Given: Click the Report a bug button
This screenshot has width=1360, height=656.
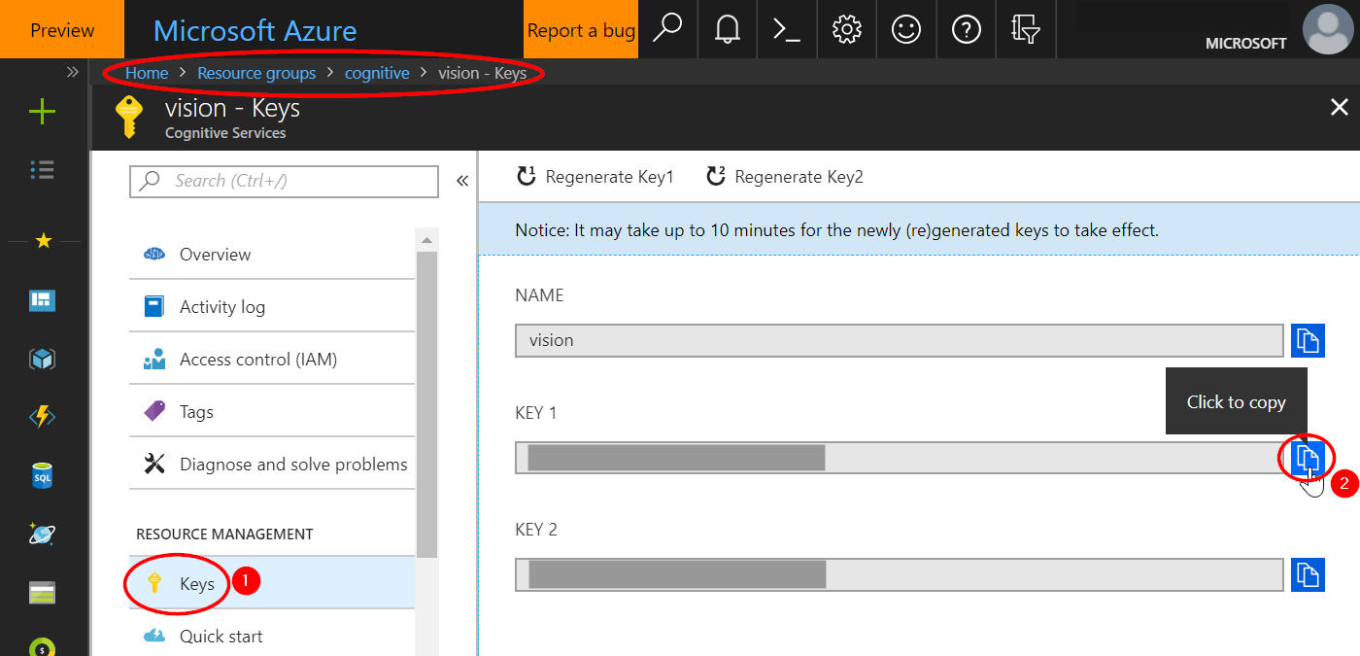Looking at the screenshot, I should [581, 29].
